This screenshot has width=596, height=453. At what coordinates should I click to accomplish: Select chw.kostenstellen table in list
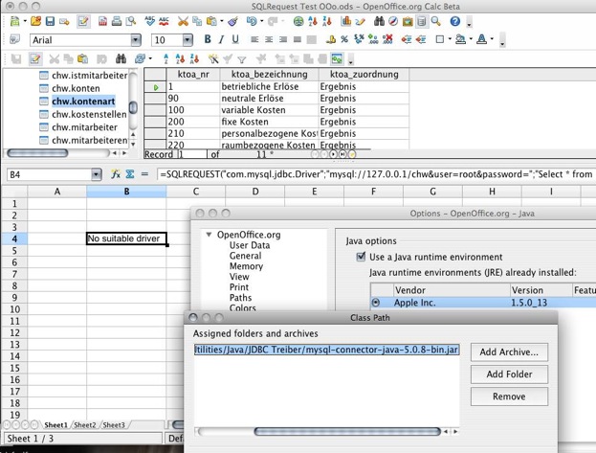pyautogui.click(x=88, y=114)
